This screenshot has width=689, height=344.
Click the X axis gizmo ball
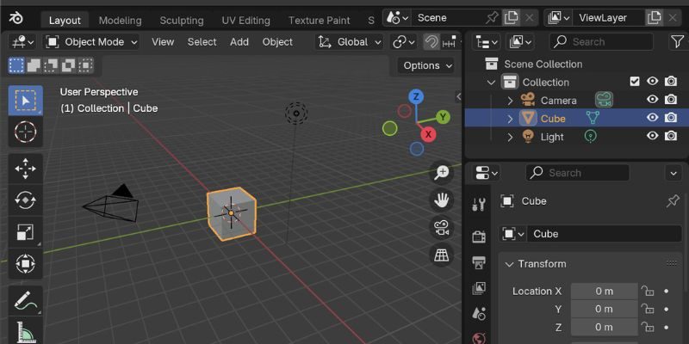[428, 134]
